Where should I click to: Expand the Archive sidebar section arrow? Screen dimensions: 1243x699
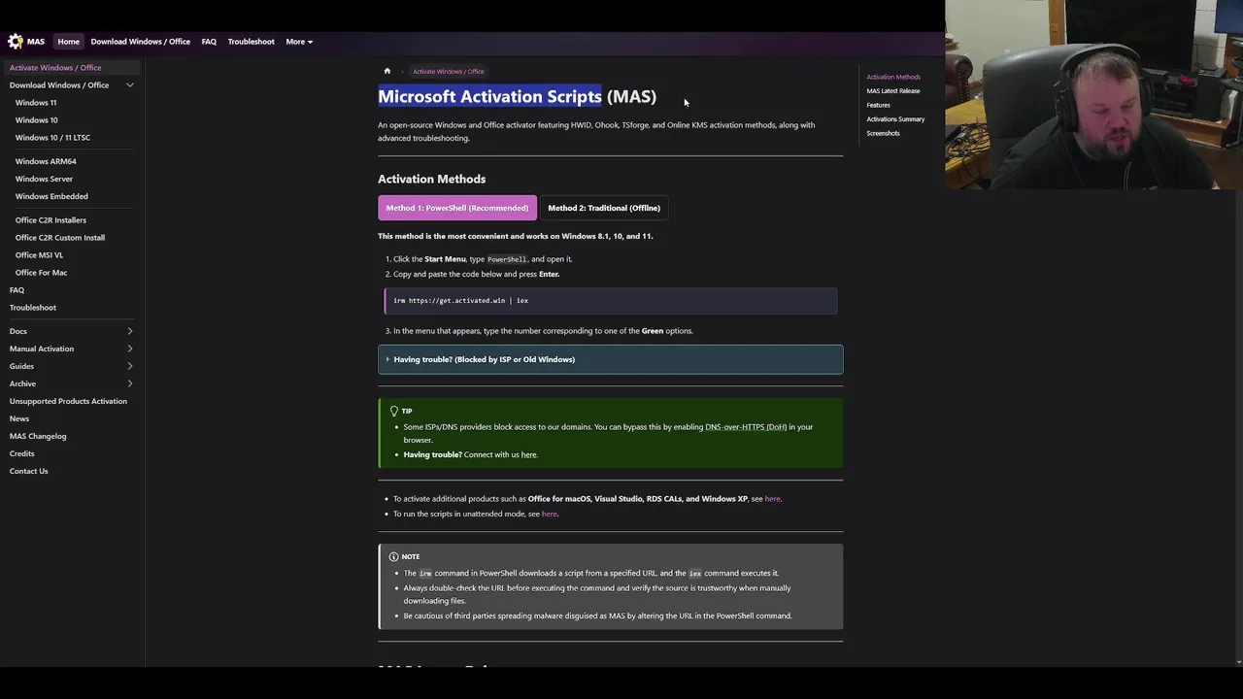coord(129,383)
